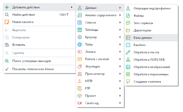The width and height of the screenshot is (183, 112).
Task: Select 'Поиск успешных выходов' entry
Action: click(32, 61)
